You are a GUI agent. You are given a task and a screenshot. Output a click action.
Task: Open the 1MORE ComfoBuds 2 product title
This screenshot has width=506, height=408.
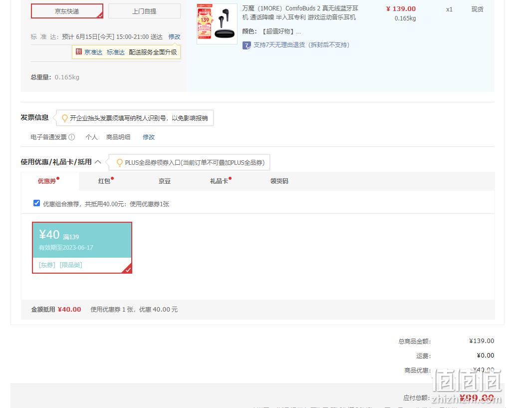(300, 12)
